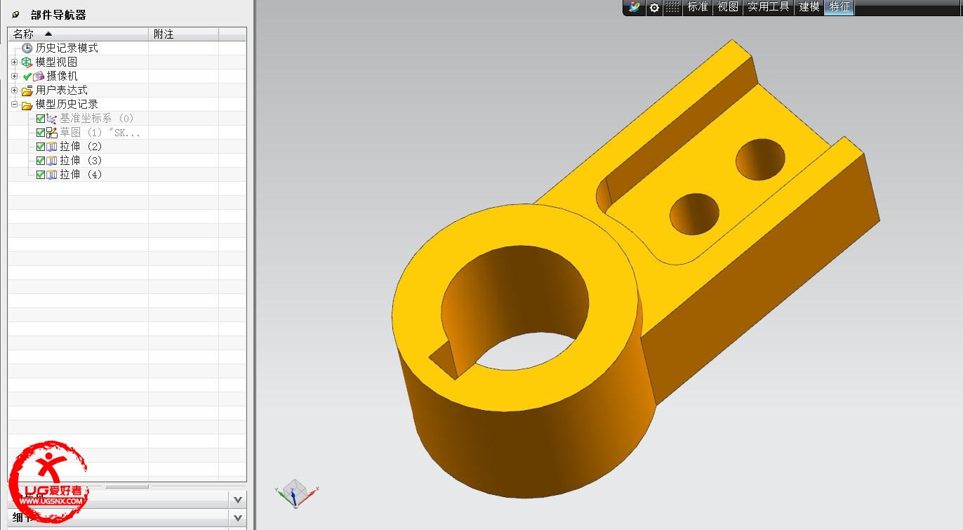This screenshot has height=530, width=963.
Task: Uncheck the 草图 (1) checkbox
Action: coord(41,133)
